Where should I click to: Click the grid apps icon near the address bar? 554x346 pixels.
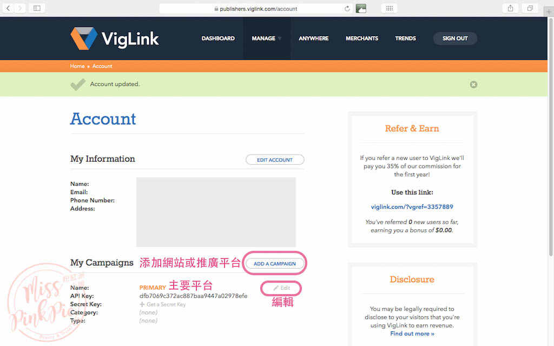pyautogui.click(x=389, y=8)
